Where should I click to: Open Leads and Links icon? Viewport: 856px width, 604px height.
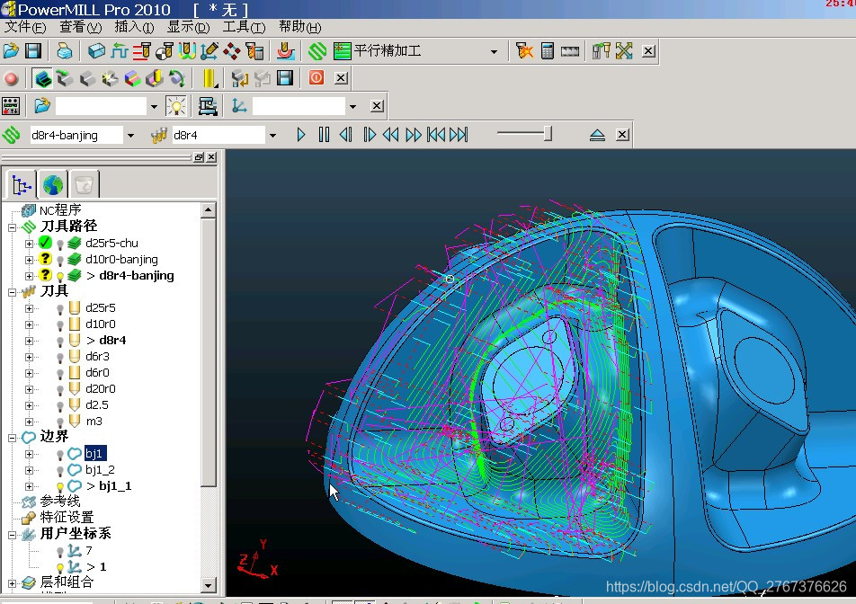[x=187, y=51]
